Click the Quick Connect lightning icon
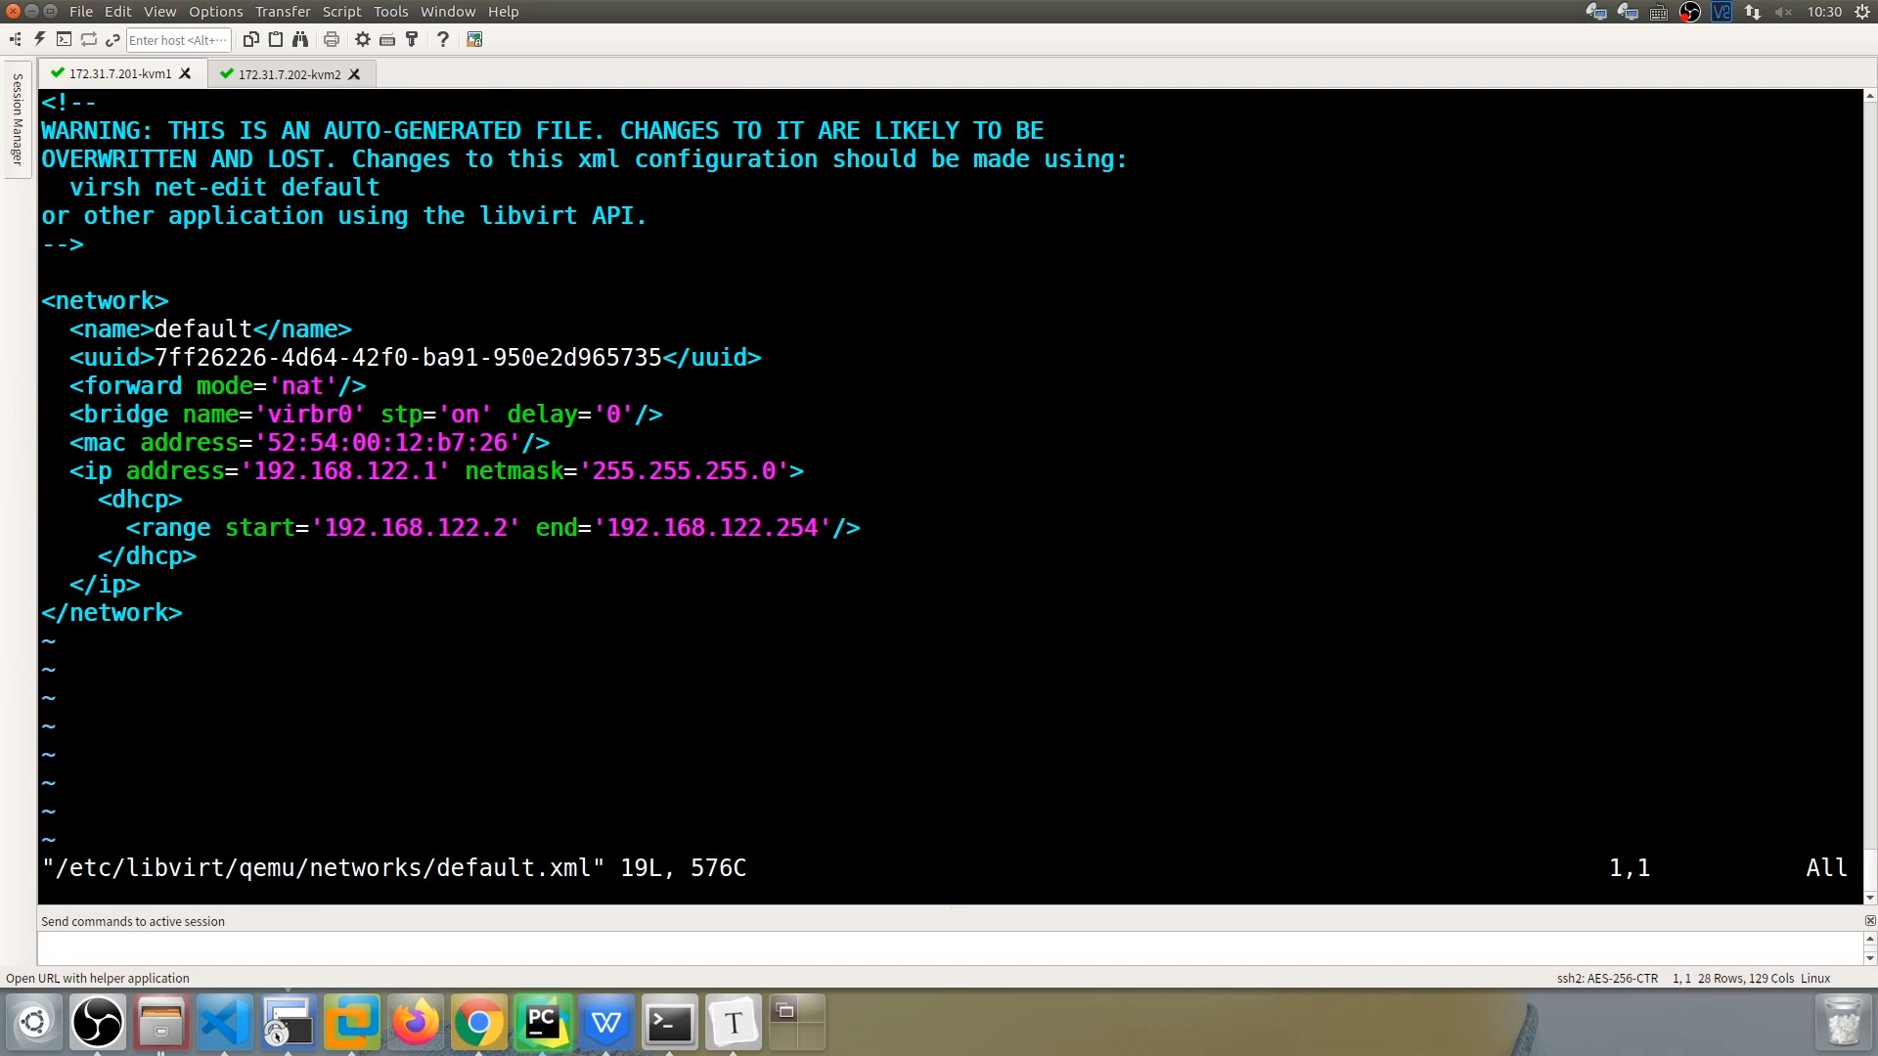Image resolution: width=1878 pixels, height=1056 pixels. (39, 39)
